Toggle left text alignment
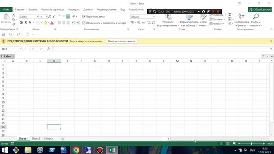 pos(60,23)
